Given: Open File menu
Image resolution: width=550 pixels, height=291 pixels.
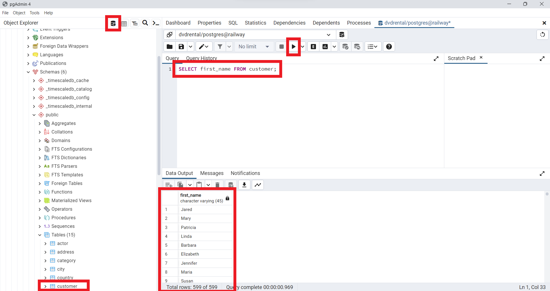Looking at the screenshot, I should 5,13.
